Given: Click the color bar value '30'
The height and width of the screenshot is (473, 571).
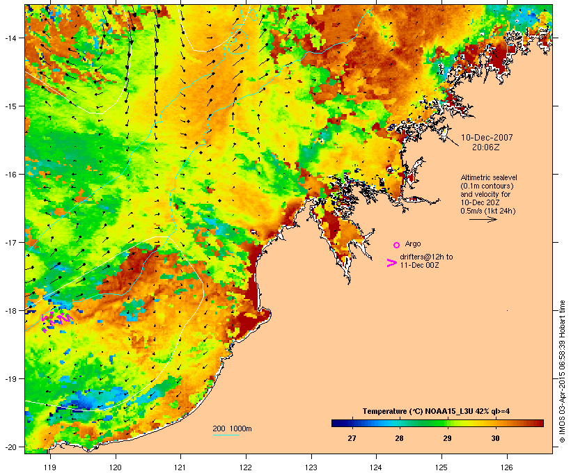Looking at the screenshot, I should pos(495,438).
